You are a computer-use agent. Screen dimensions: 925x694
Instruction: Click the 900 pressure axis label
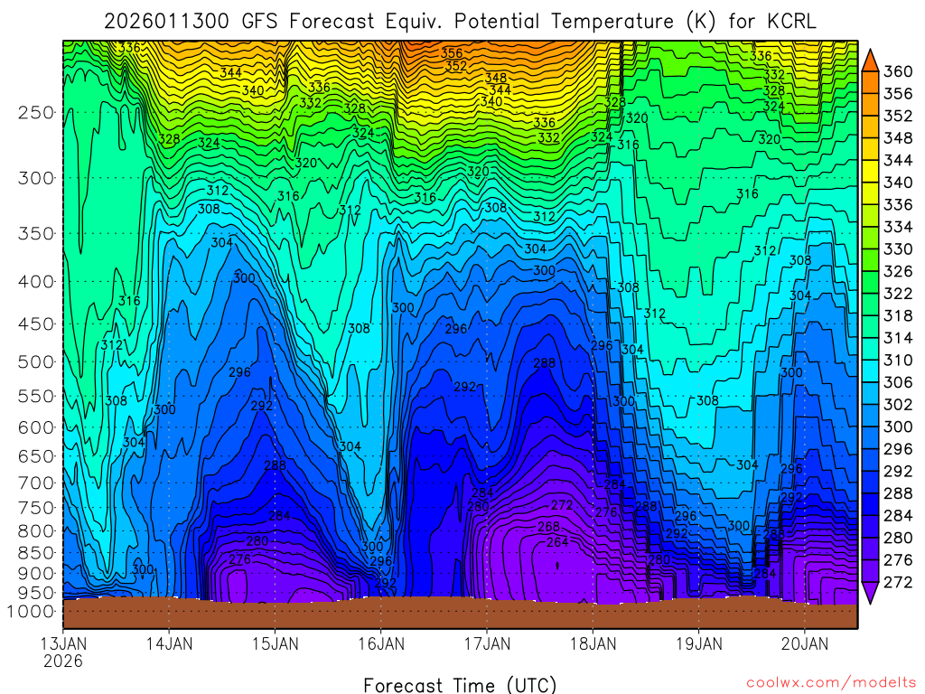pos(36,573)
